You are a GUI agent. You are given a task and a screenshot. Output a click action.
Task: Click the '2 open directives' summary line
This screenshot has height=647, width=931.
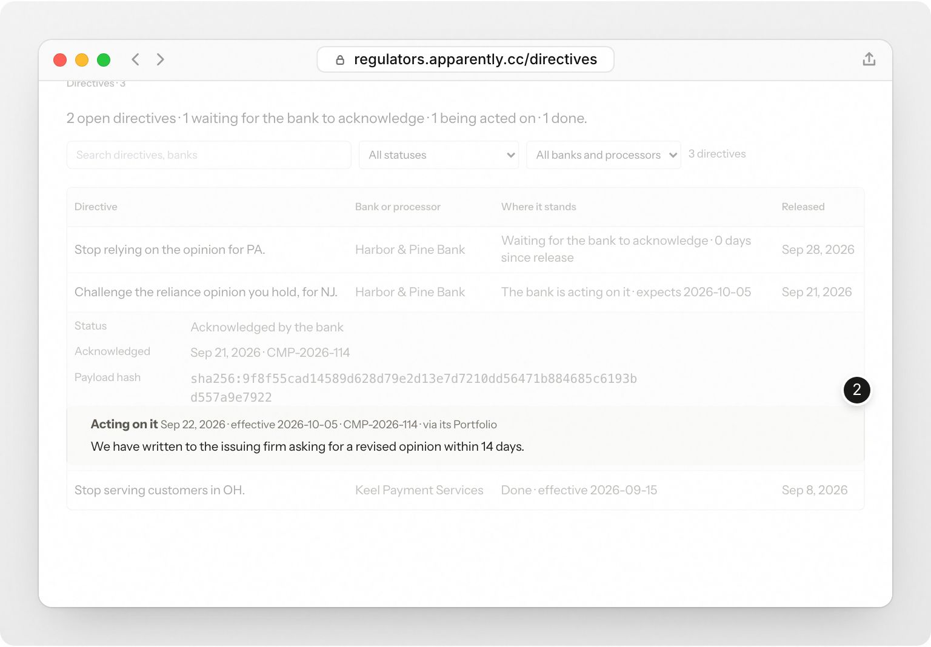[x=327, y=118]
